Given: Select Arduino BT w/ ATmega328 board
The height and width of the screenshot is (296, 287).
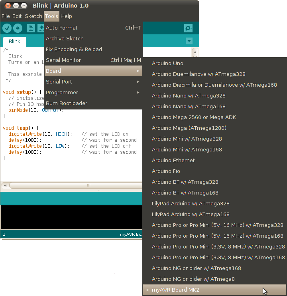Looking at the screenshot, I should tap(215, 182).
